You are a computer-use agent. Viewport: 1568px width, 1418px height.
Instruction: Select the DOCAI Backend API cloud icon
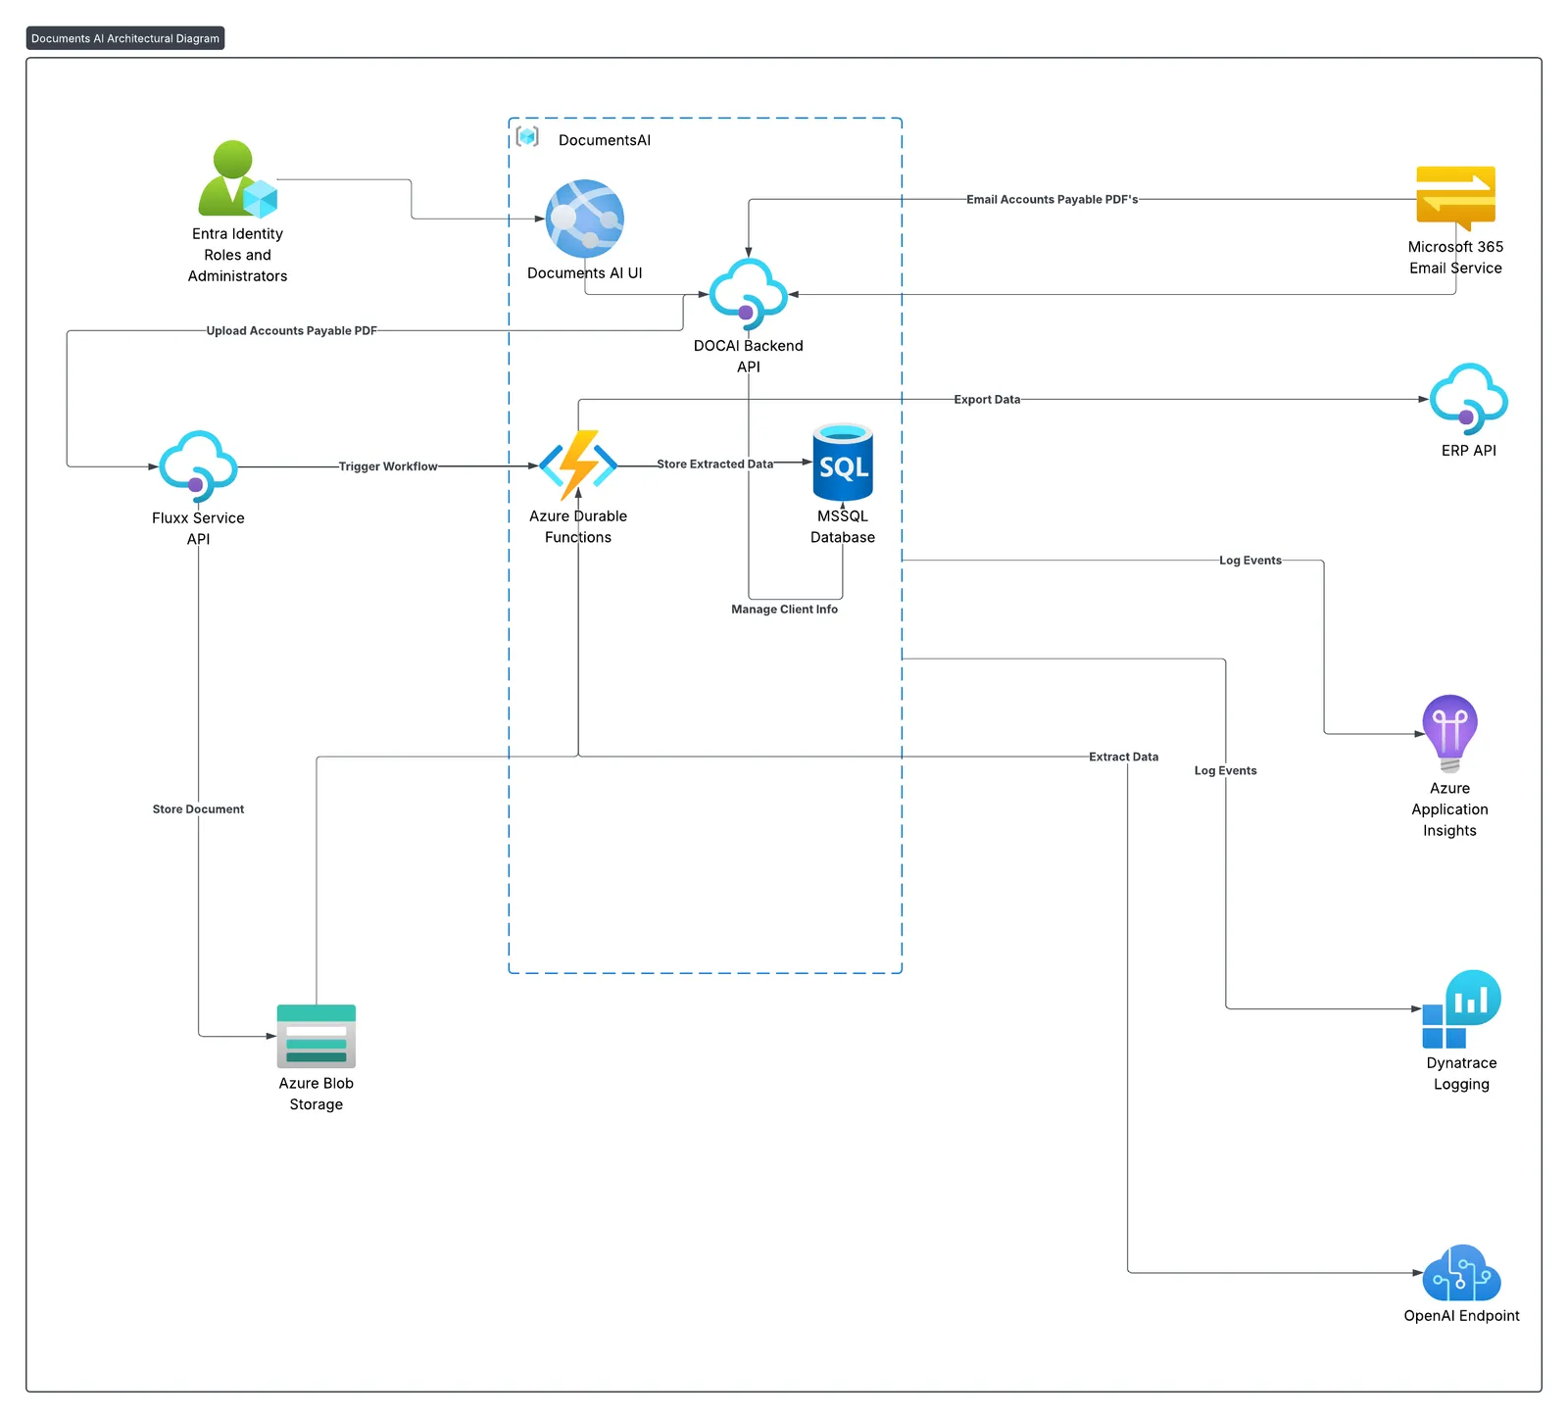pyautogui.click(x=749, y=294)
